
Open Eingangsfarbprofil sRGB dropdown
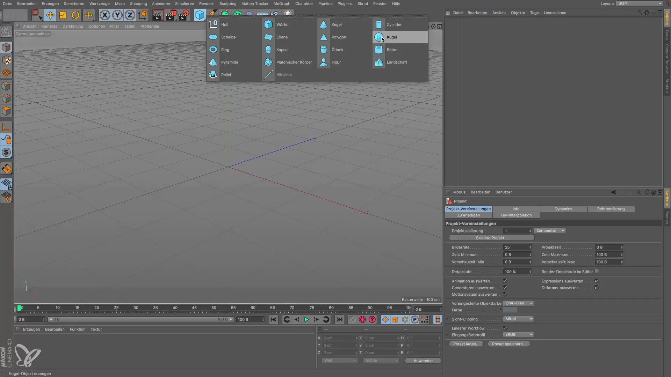pos(519,335)
